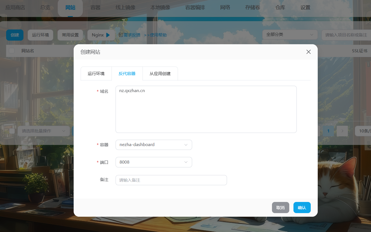Switch to the 运行环境 tab in dialog

[x=96, y=74]
